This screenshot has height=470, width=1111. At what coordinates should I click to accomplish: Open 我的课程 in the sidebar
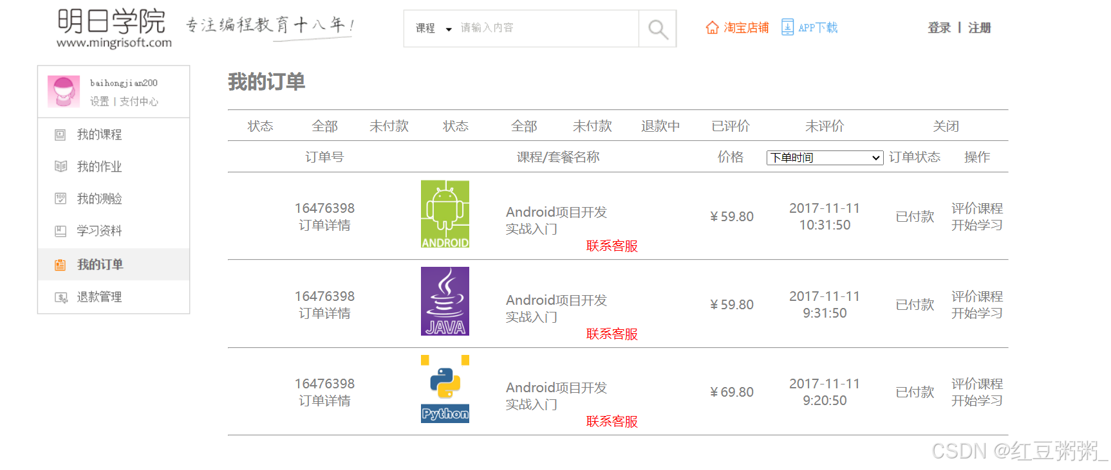[99, 134]
